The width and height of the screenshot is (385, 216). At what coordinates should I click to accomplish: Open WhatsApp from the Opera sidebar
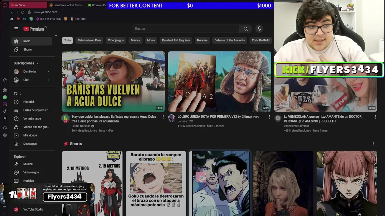click(x=5, y=97)
